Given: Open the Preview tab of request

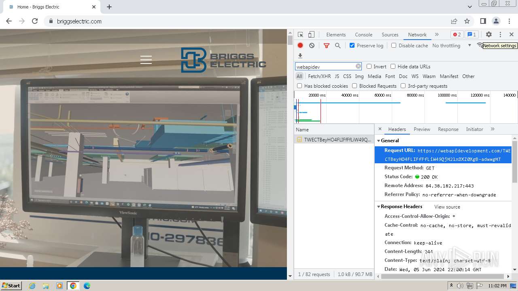Looking at the screenshot, I should pos(422,129).
